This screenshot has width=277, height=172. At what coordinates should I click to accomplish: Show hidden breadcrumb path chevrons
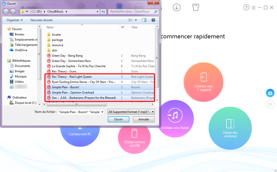tap(27, 12)
